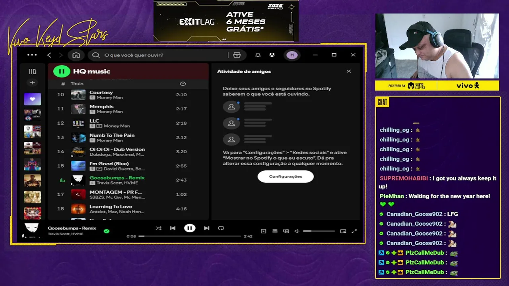Click the first friend placeholder avatar
Image resolution: width=509 pixels, height=286 pixels.
[x=231, y=107]
